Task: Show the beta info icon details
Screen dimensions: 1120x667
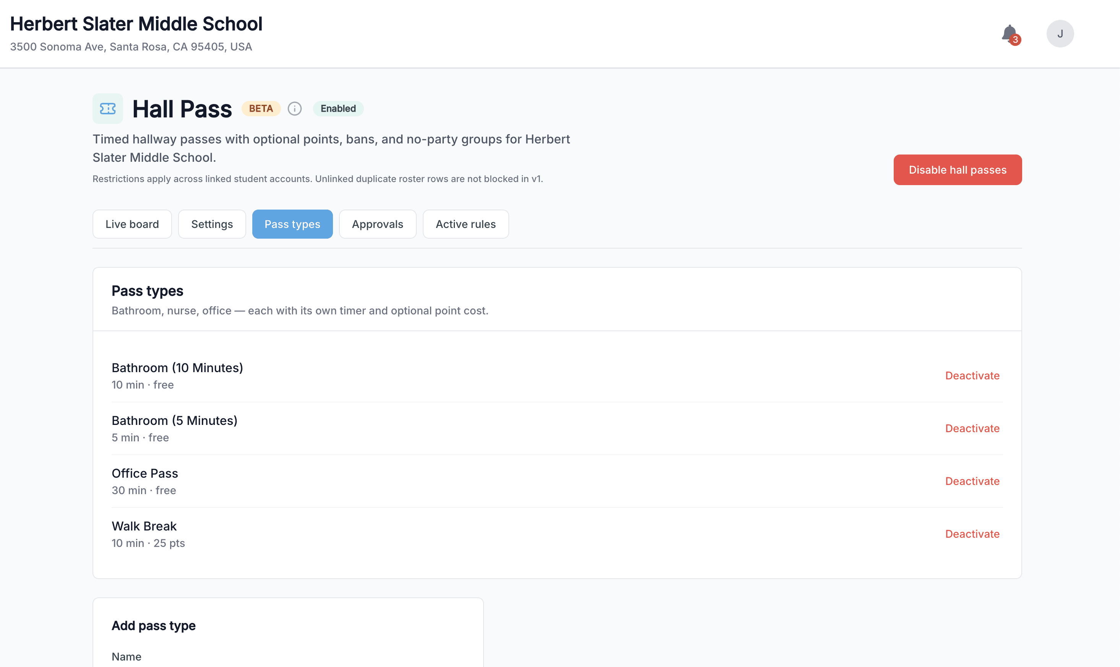Action: 295,108
